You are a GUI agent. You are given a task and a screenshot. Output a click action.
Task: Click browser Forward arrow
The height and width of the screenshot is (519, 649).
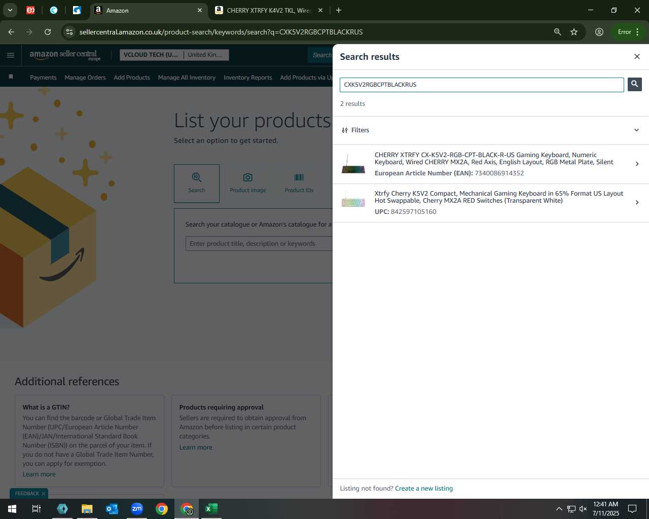[x=29, y=32]
